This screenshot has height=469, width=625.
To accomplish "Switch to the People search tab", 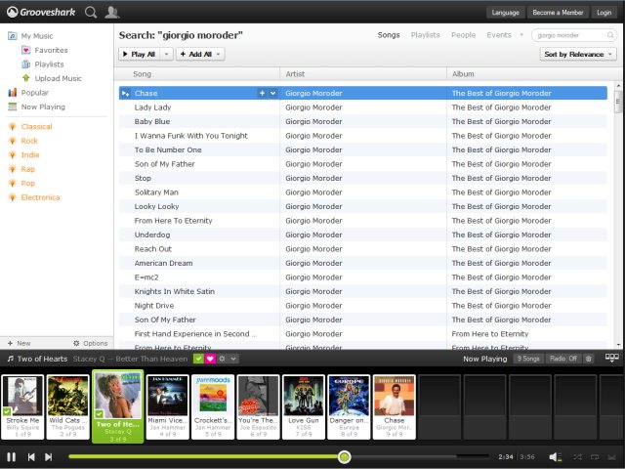I will click(x=463, y=35).
